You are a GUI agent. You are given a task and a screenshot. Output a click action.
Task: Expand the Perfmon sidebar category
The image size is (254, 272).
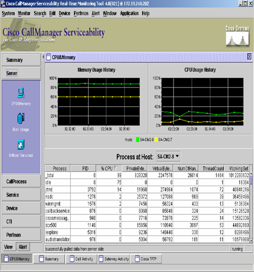[21, 235]
